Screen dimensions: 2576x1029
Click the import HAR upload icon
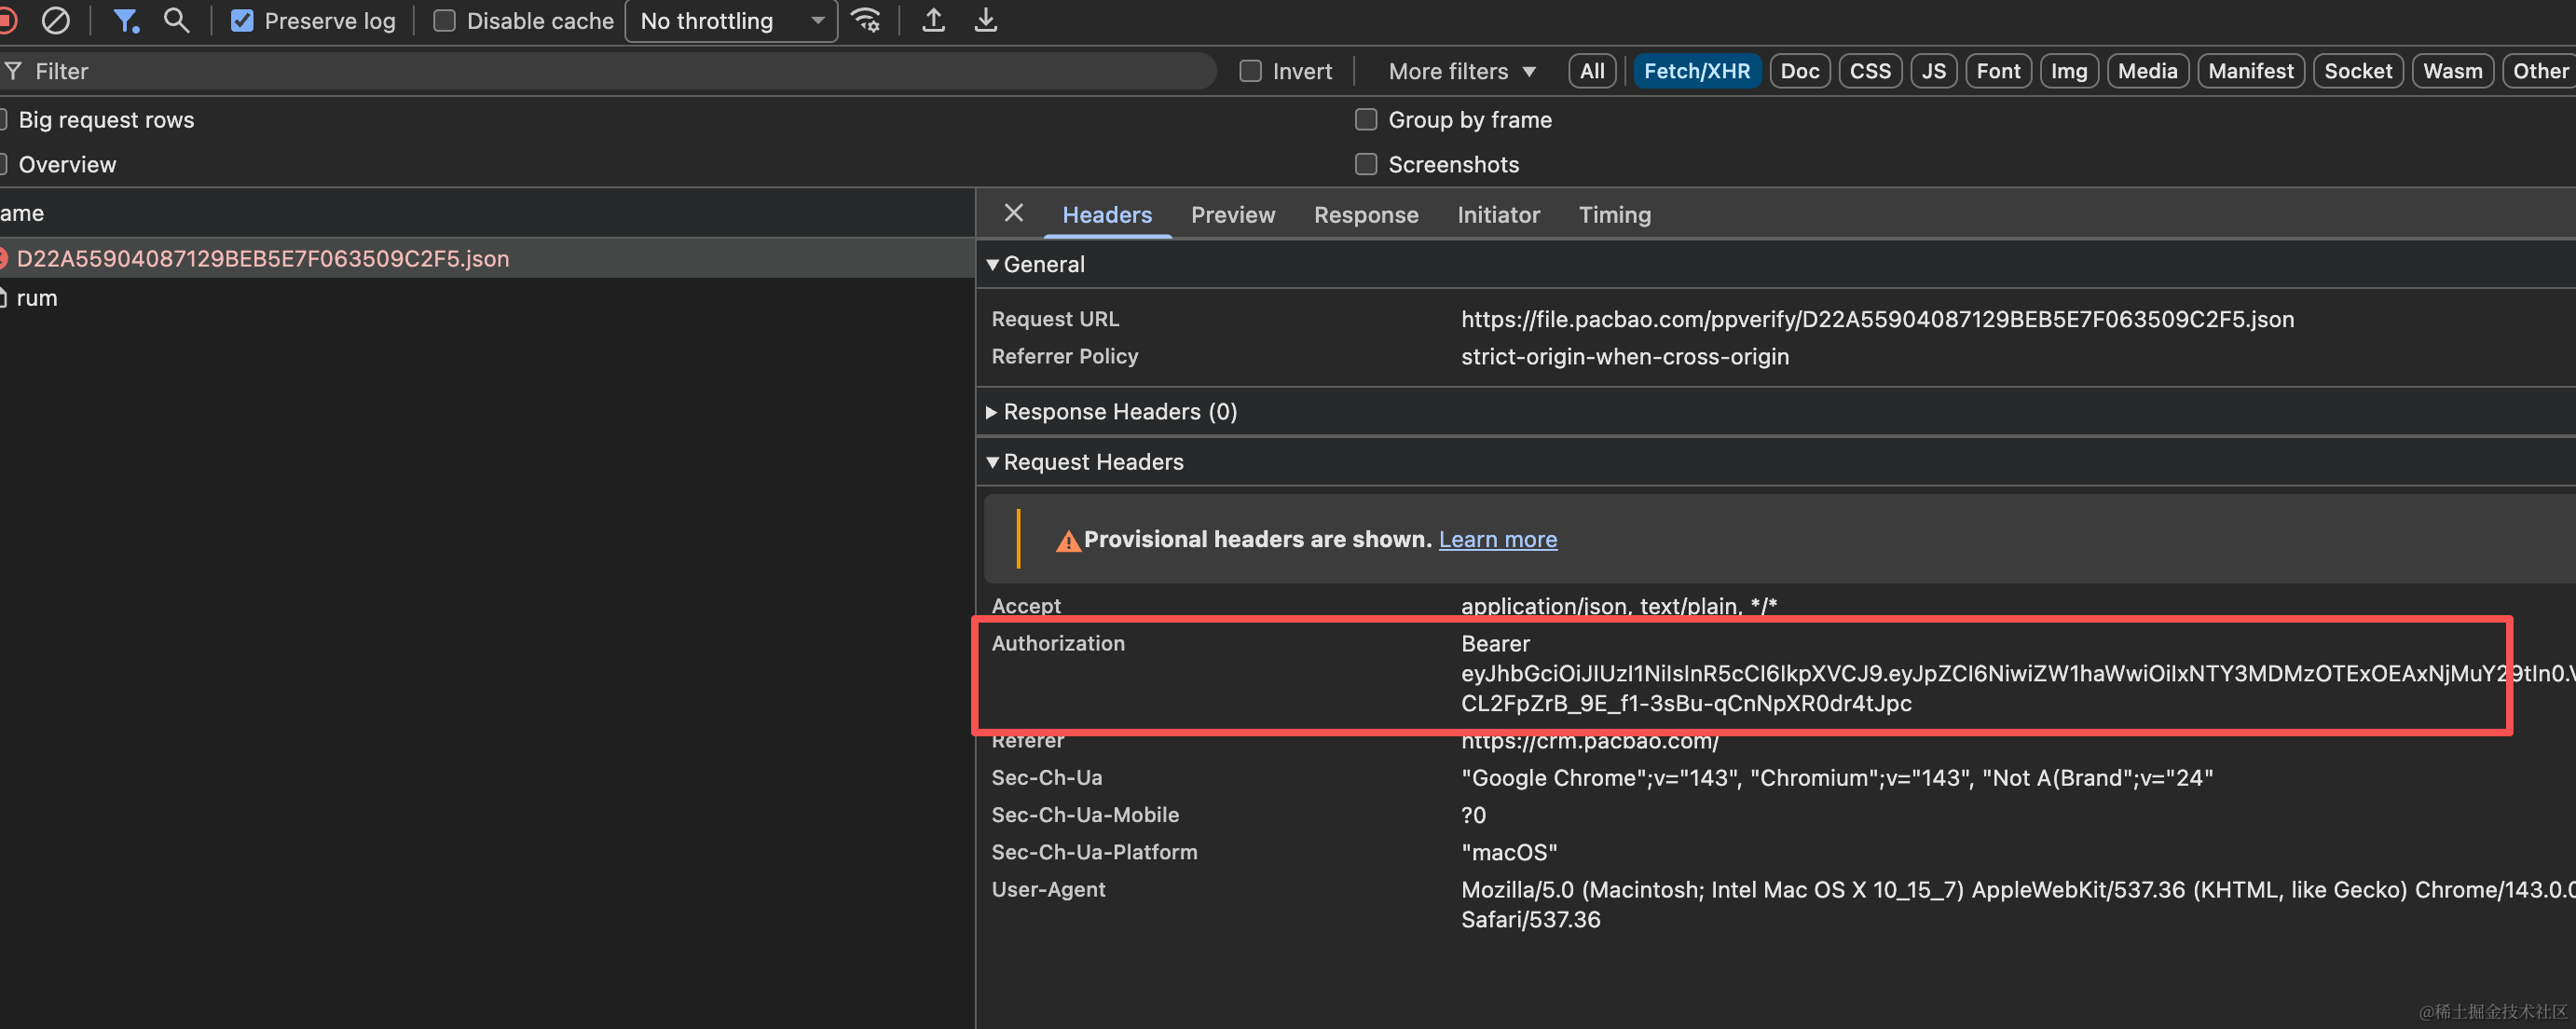click(933, 20)
